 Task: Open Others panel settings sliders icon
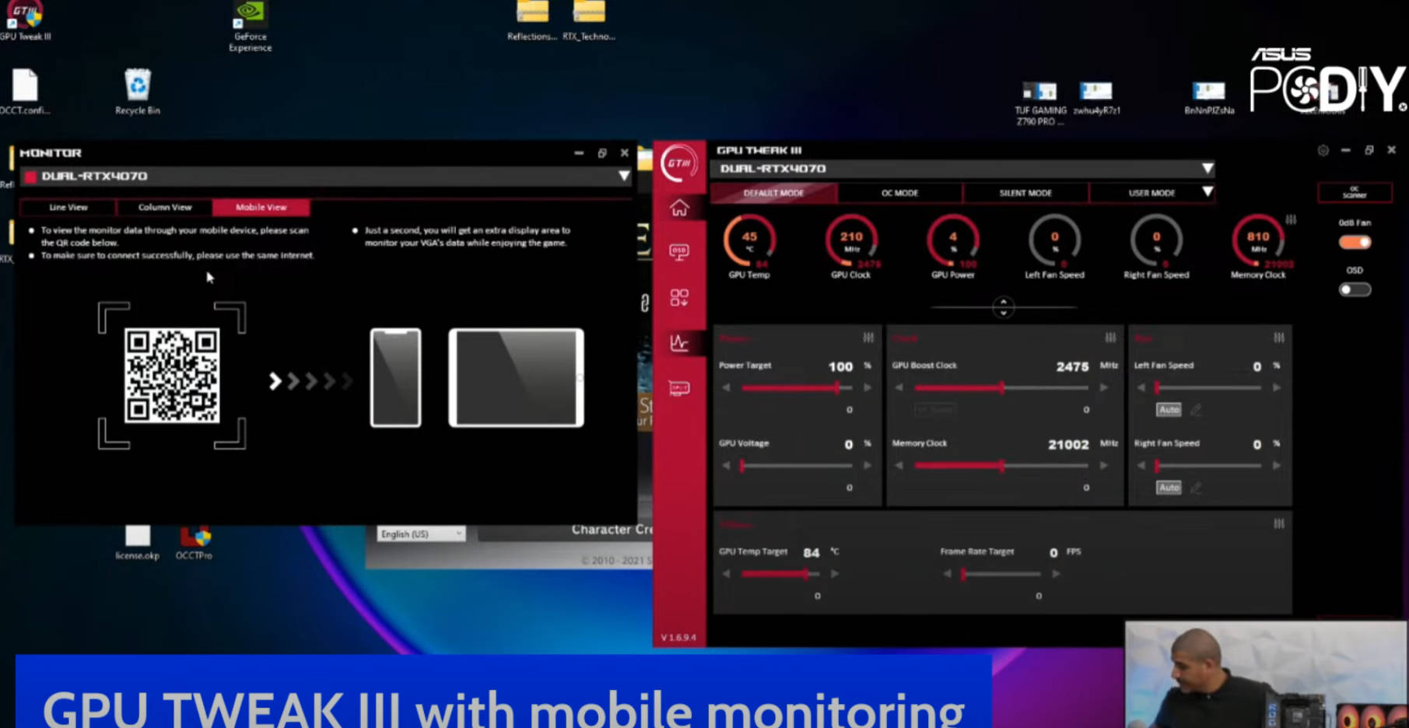click(1279, 523)
